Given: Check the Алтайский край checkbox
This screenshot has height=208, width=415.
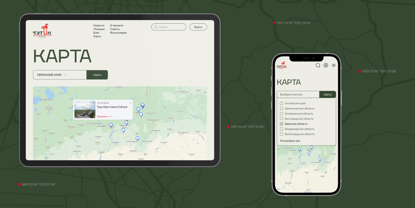Looking at the screenshot, I should pos(282,103).
